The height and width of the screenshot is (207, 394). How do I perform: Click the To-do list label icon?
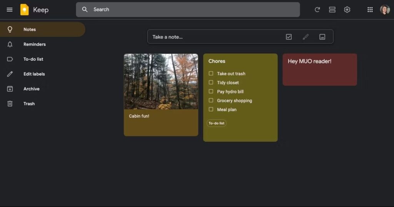(x=10, y=59)
